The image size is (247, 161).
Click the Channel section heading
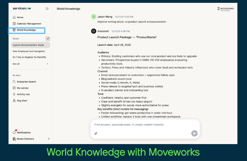click(102, 71)
